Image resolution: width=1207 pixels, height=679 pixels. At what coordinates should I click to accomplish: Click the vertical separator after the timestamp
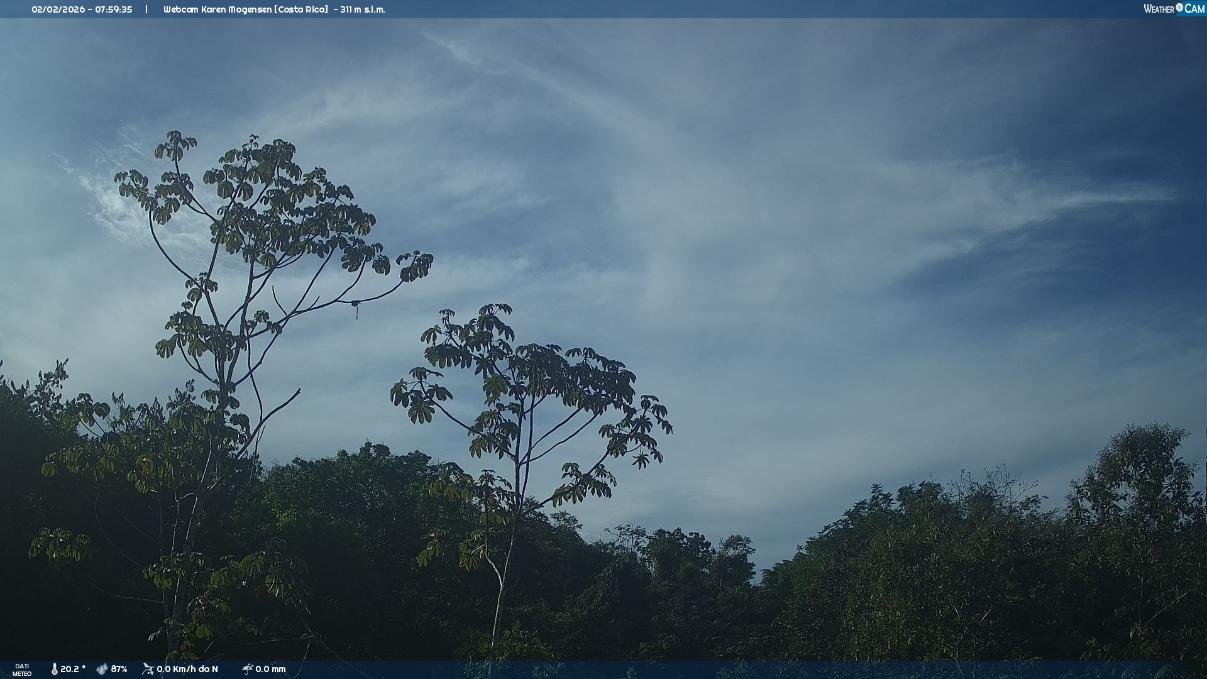click(x=146, y=9)
